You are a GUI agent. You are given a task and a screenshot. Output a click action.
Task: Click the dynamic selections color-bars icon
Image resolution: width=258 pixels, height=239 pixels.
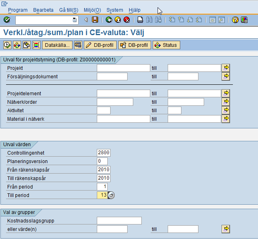(36, 45)
